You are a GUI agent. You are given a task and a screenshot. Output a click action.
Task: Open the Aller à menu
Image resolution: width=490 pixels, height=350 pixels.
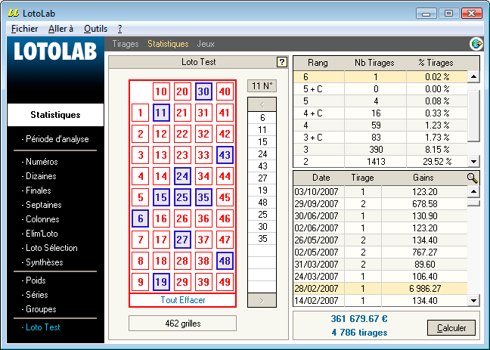pos(60,28)
